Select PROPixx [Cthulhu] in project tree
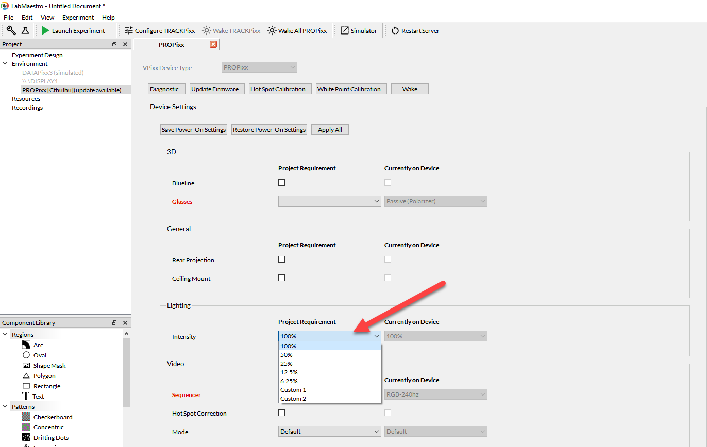Viewport: 707px width, 447px height. coord(72,90)
